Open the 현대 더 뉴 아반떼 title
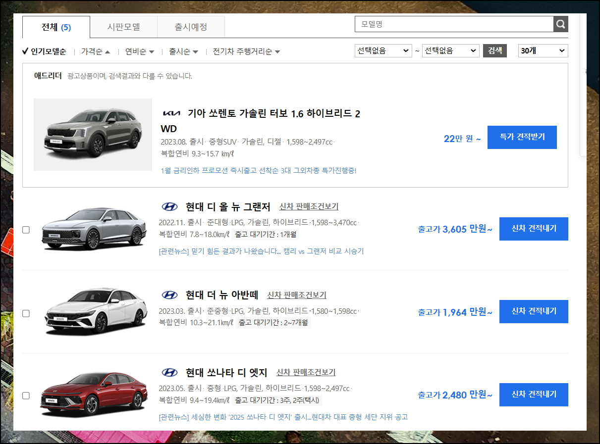Screen dimensions: 600x444 tap(222, 295)
